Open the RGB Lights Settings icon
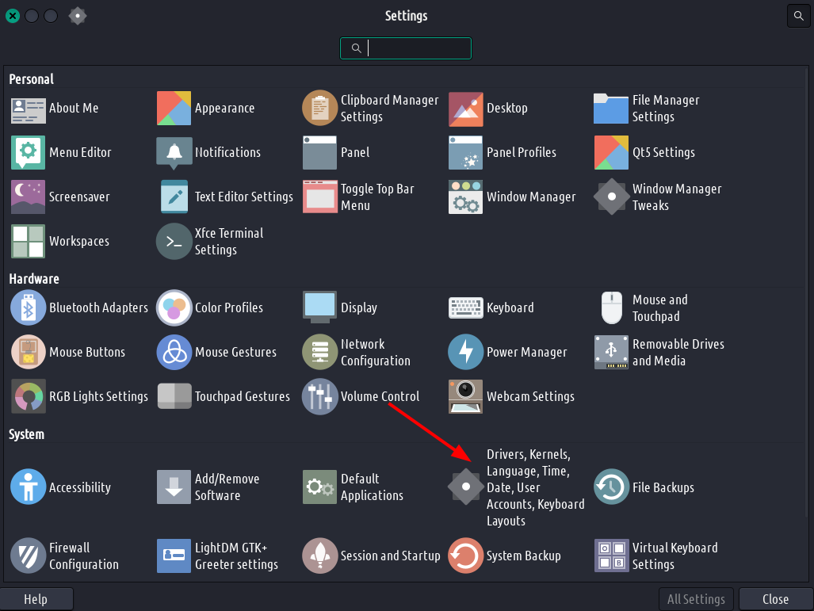This screenshot has height=611, width=814. (28, 396)
